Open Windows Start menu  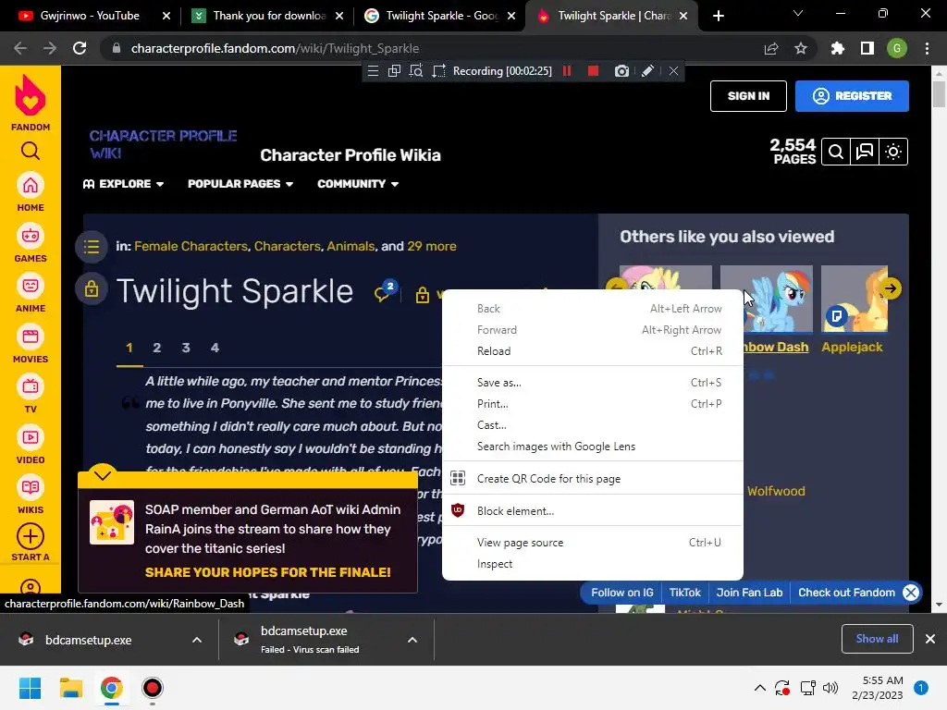click(31, 688)
